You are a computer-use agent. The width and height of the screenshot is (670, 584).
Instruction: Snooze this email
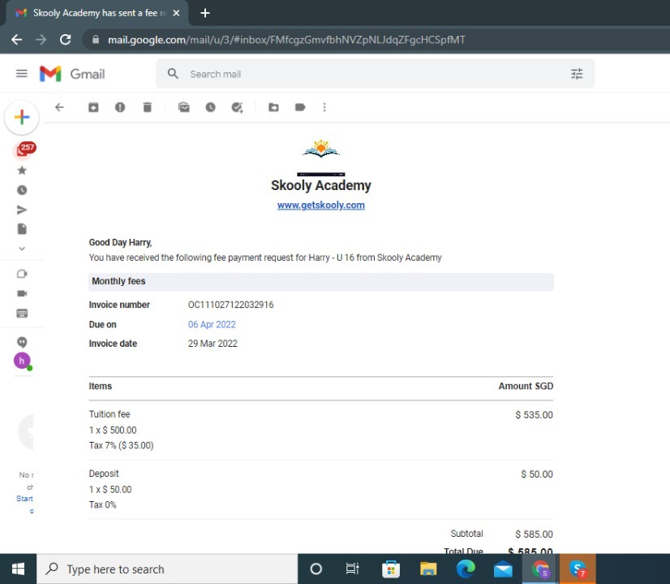(x=210, y=107)
